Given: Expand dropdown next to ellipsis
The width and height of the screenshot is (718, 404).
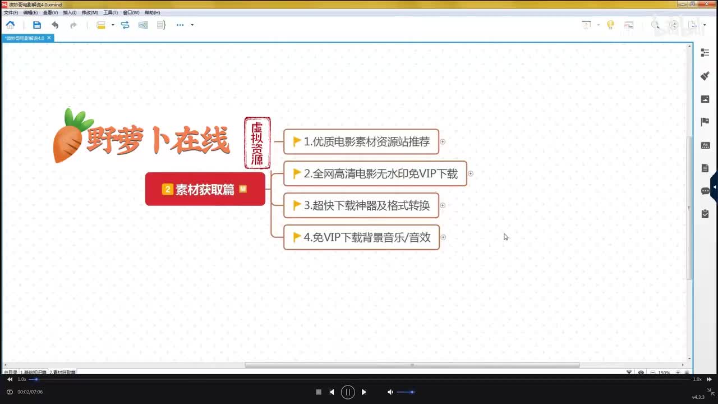Looking at the screenshot, I should tap(192, 25).
